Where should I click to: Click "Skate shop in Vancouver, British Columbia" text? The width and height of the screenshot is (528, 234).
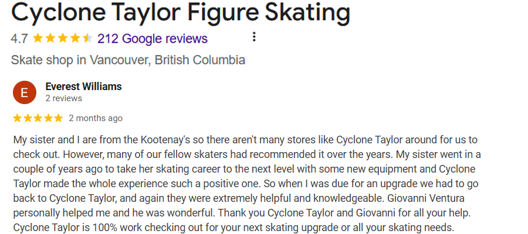pyautogui.click(x=128, y=60)
